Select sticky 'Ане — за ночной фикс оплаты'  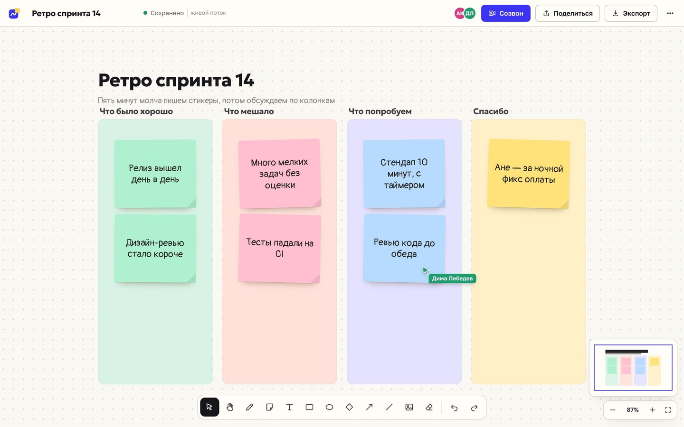[x=529, y=174]
